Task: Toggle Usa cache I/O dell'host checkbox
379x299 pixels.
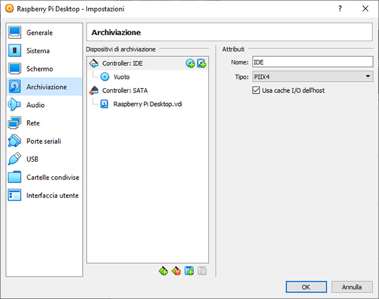Action: point(256,91)
